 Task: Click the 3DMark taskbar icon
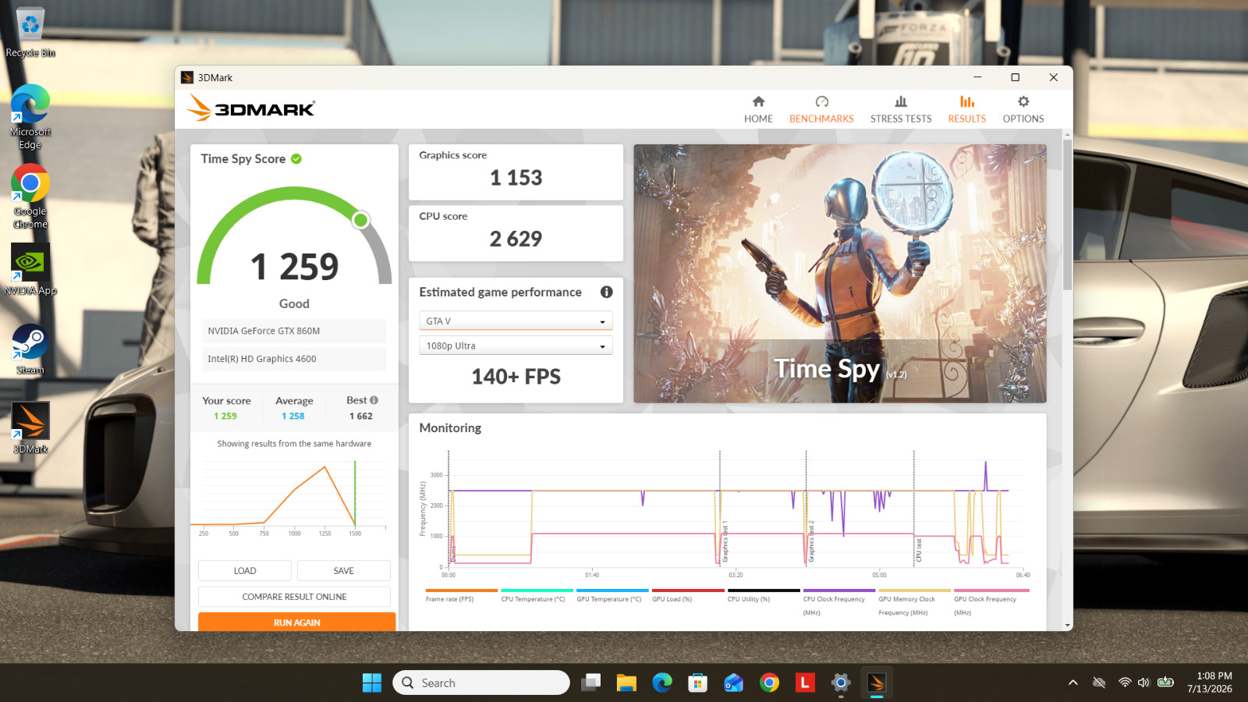877,682
